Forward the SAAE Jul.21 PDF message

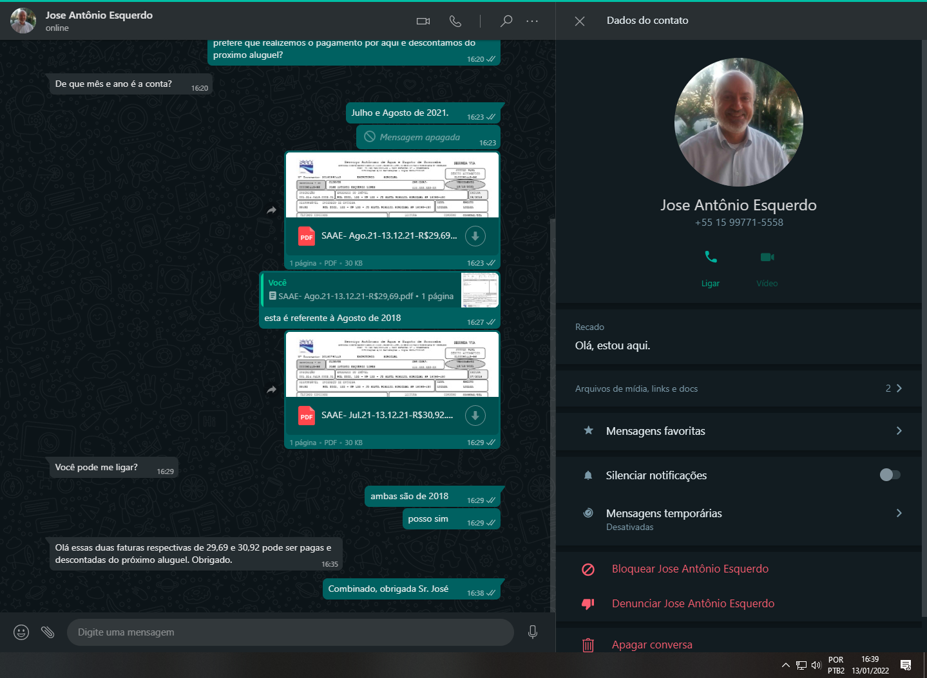coord(272,390)
